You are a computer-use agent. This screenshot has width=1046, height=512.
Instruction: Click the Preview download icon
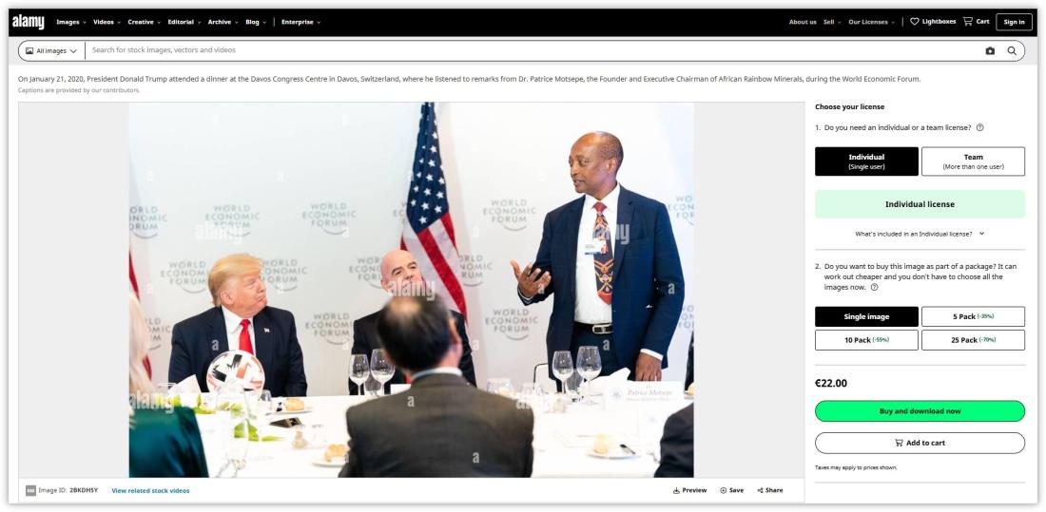click(x=676, y=491)
